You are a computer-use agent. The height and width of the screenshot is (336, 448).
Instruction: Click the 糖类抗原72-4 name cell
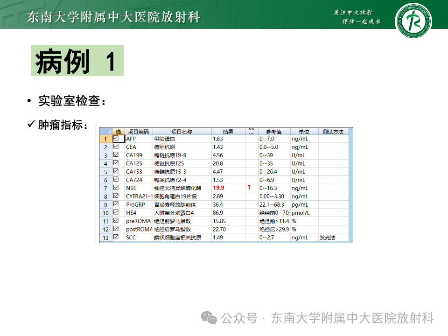coord(182,180)
